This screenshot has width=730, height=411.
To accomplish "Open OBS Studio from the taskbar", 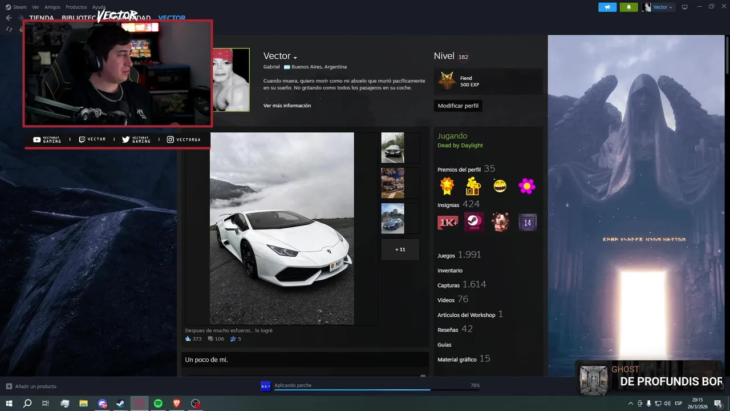I will pyautogui.click(x=196, y=404).
